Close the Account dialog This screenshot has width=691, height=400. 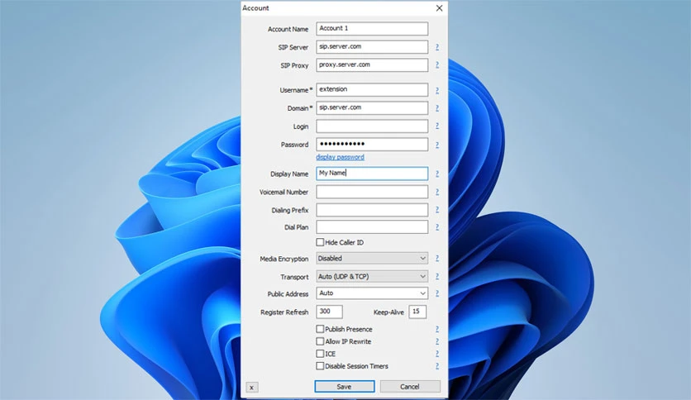pos(439,8)
